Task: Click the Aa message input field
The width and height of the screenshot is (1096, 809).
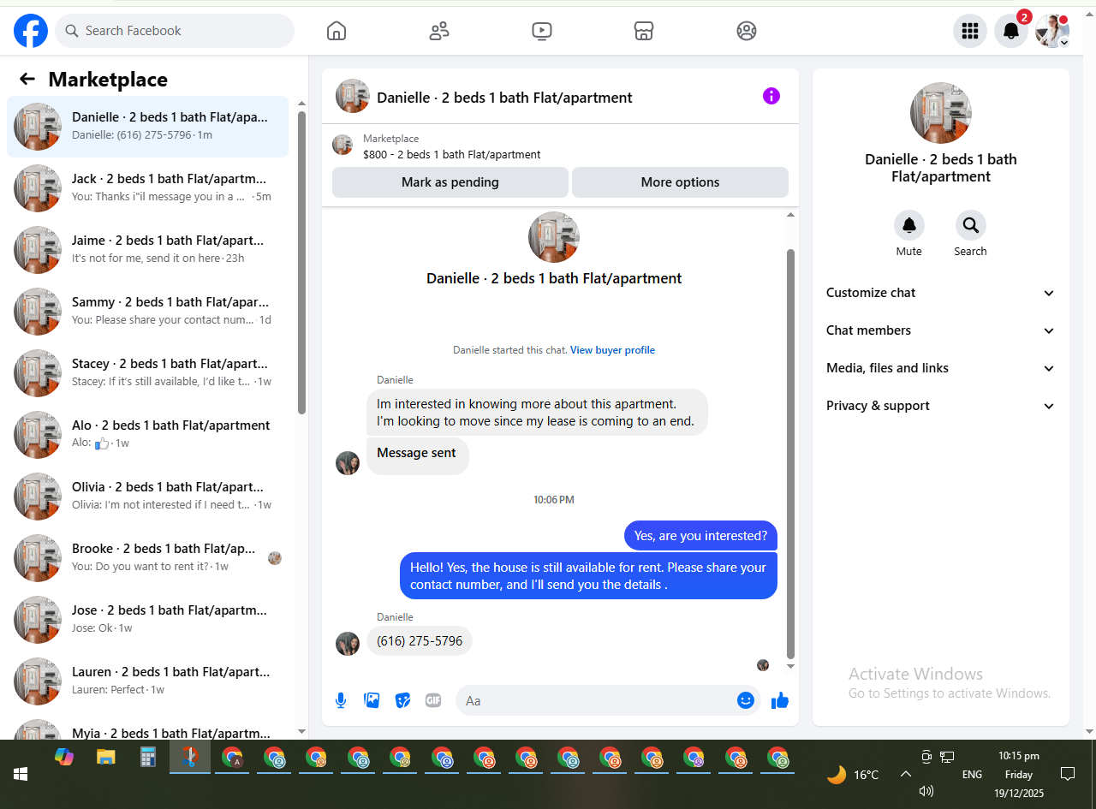Action: 598,700
